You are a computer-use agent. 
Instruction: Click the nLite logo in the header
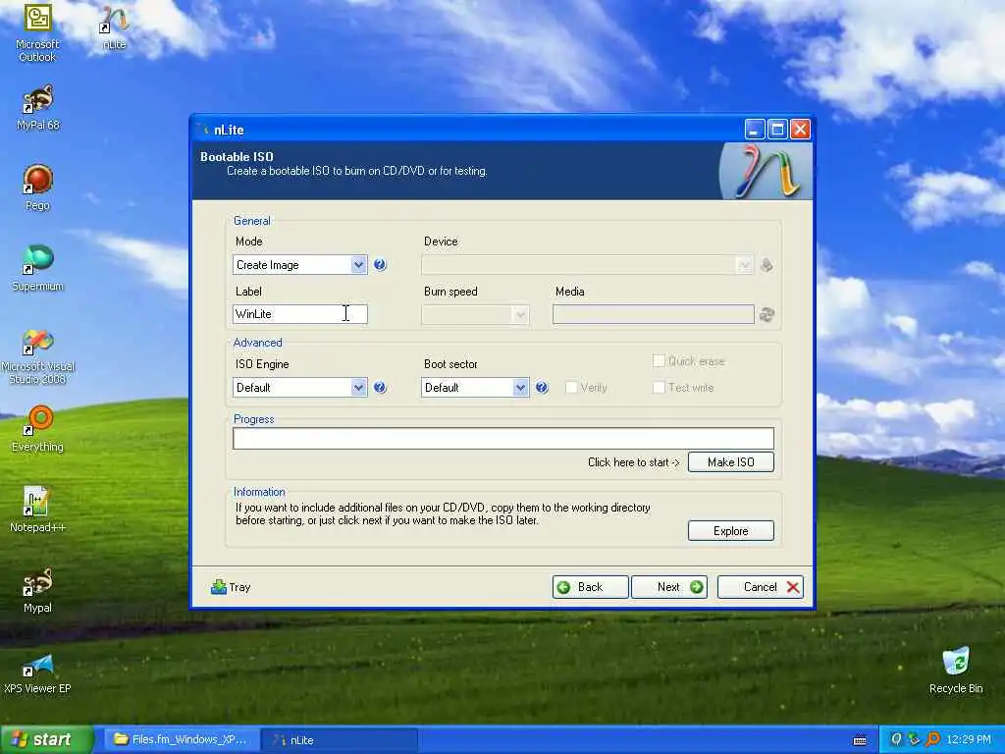point(766,171)
